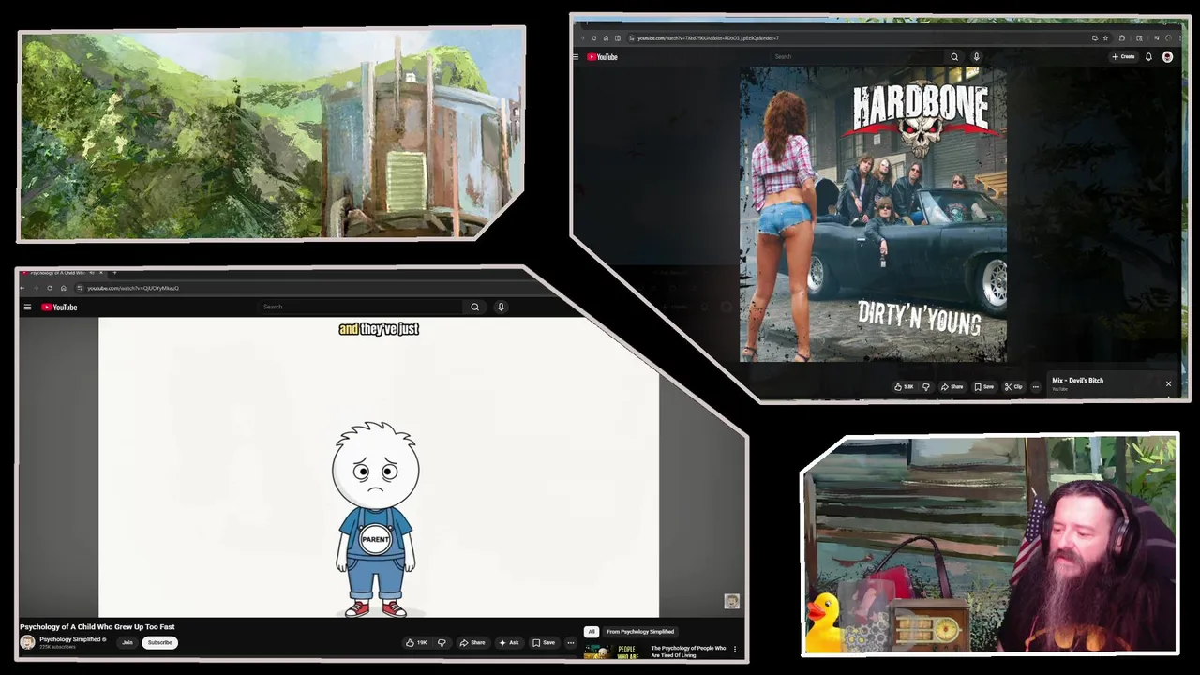
Task: Close the 'Mix - Devil's Bitch' playlist panel
Action: point(1168,383)
